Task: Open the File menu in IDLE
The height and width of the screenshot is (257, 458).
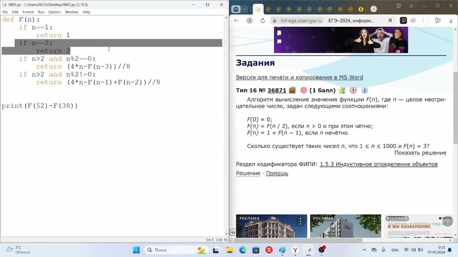Action: (x=5, y=12)
